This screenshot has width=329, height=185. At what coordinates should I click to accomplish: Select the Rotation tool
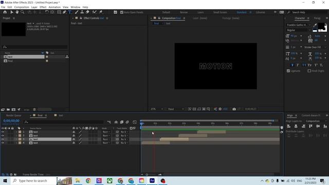pos(47,12)
